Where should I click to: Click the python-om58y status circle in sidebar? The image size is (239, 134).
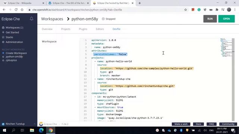[3, 57]
